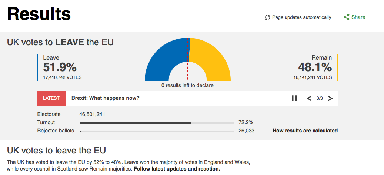Click the Remain 48.1% figure
The height and width of the screenshot is (175, 384).
coord(315,67)
